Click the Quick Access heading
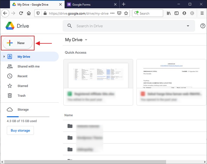The height and width of the screenshot is (164, 207). click(75, 53)
